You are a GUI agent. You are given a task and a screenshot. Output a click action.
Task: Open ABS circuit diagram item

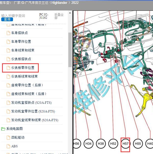14,146
